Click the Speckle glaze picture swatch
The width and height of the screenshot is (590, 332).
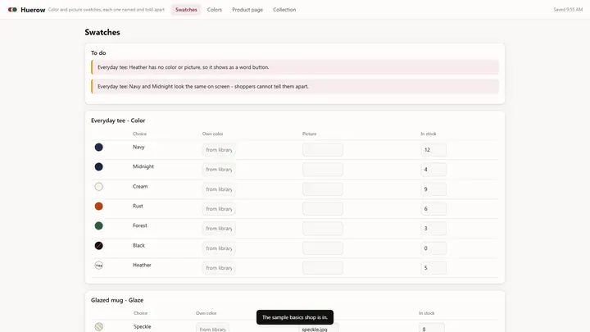[98, 327]
